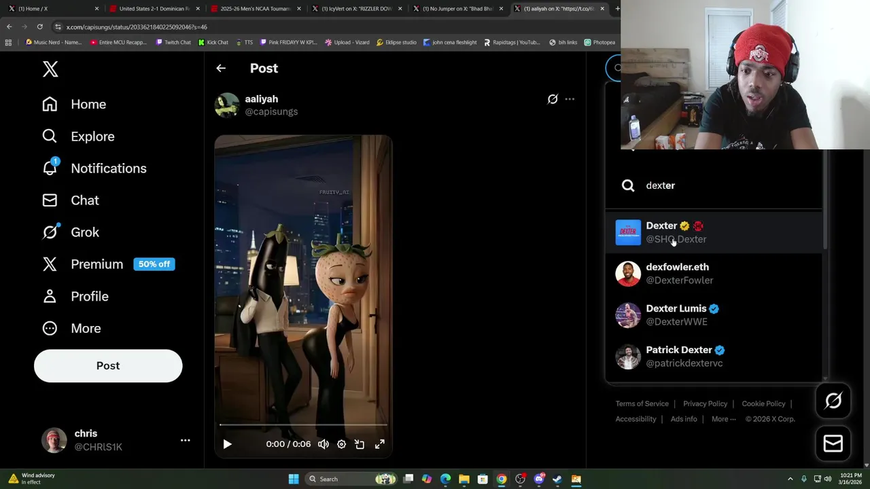
Task: Open video settings gear
Action: click(341, 444)
